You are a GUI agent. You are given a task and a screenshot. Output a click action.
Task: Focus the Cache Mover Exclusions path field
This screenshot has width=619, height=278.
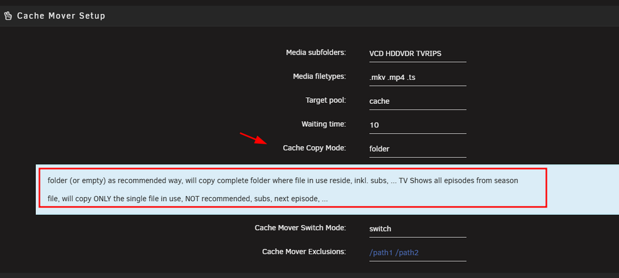pos(418,253)
